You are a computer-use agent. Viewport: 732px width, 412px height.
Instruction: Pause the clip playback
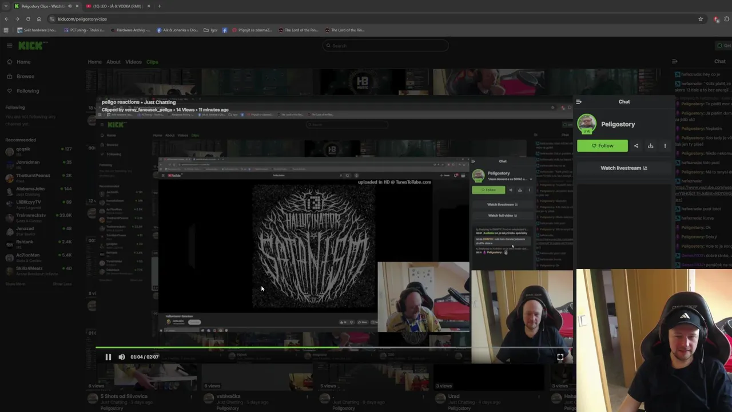coord(108,357)
